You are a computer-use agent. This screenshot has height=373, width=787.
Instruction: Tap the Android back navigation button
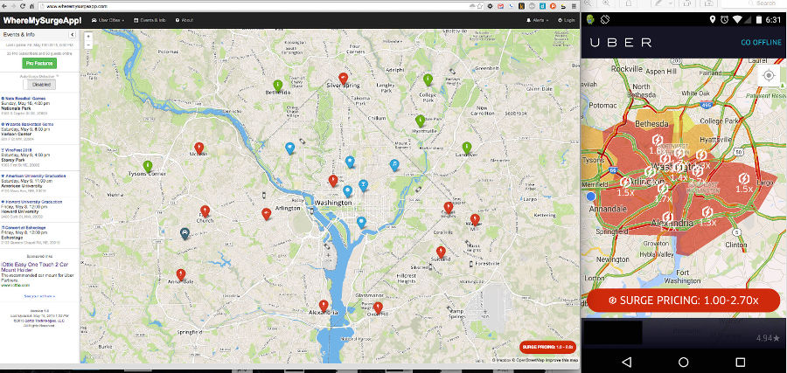tap(626, 362)
